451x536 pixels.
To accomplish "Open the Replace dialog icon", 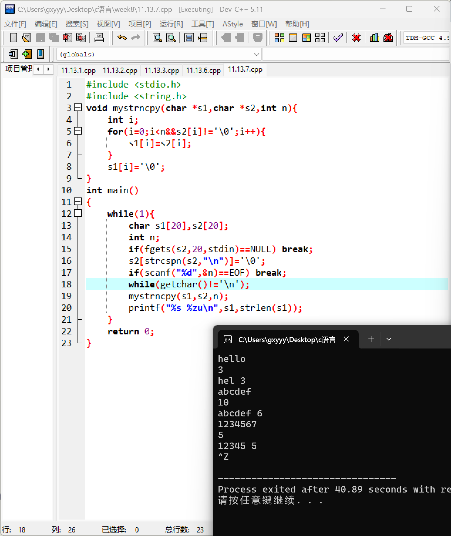I will pyautogui.click(x=171, y=38).
